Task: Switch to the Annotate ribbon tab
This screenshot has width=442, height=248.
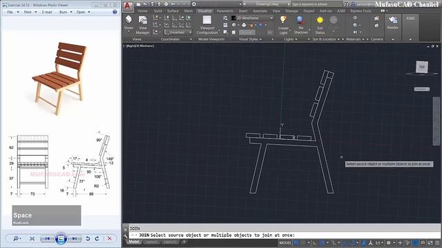Action: tap(260, 11)
